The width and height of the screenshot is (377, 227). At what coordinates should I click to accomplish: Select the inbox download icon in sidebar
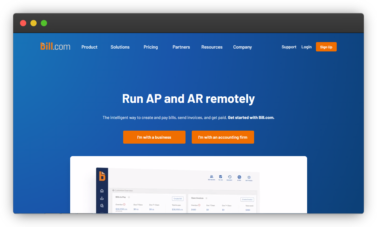(102, 198)
